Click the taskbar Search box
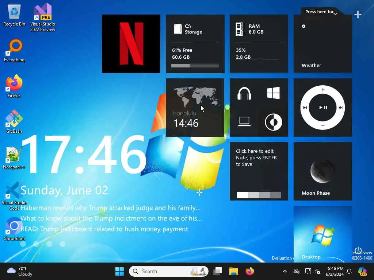The image size is (374, 280). [169, 271]
